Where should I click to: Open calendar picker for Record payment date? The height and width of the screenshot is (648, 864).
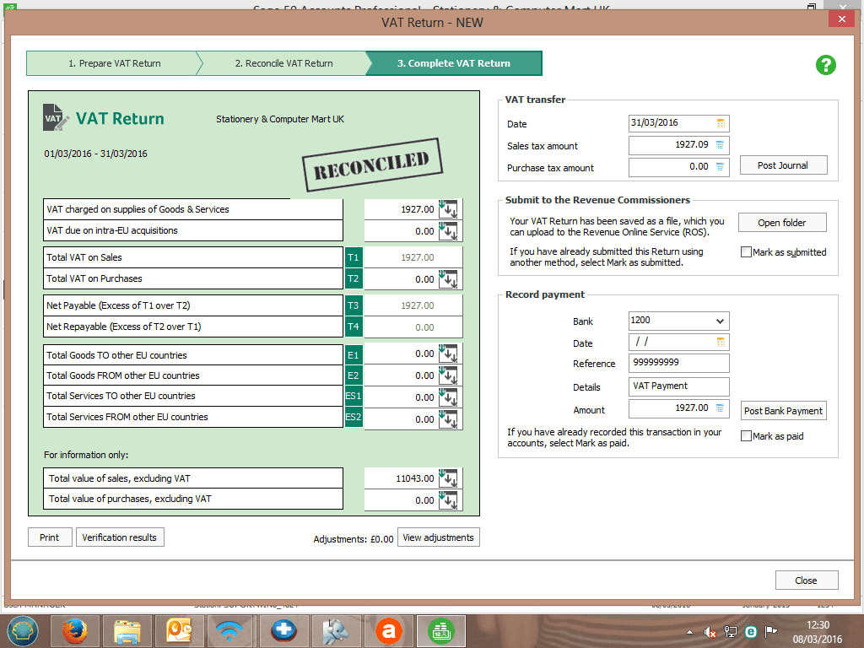pyautogui.click(x=721, y=343)
